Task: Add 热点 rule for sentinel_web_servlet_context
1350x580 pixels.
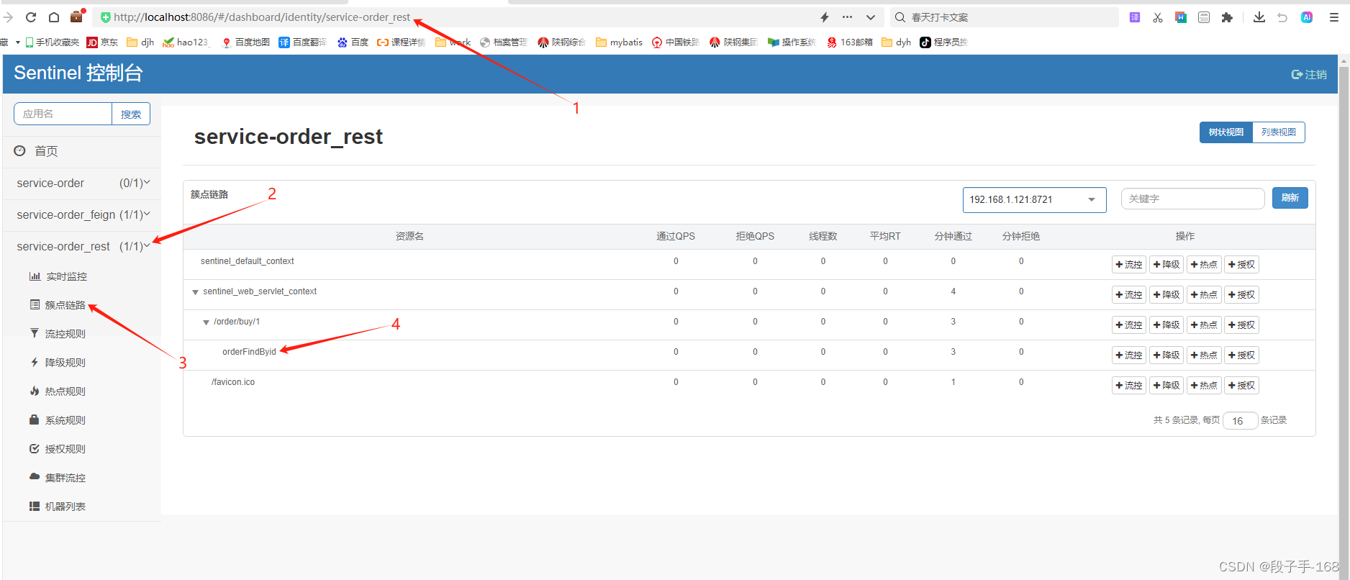Action: coord(1204,295)
